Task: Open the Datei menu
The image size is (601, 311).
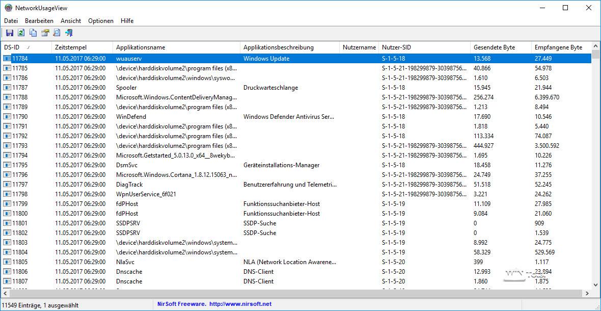Action: pyautogui.click(x=11, y=21)
